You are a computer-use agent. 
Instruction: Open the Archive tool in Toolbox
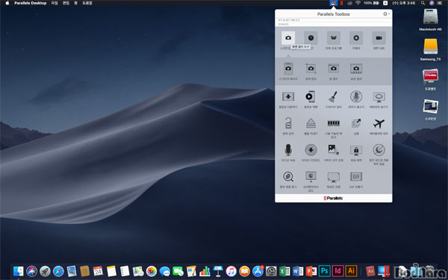pos(334,38)
